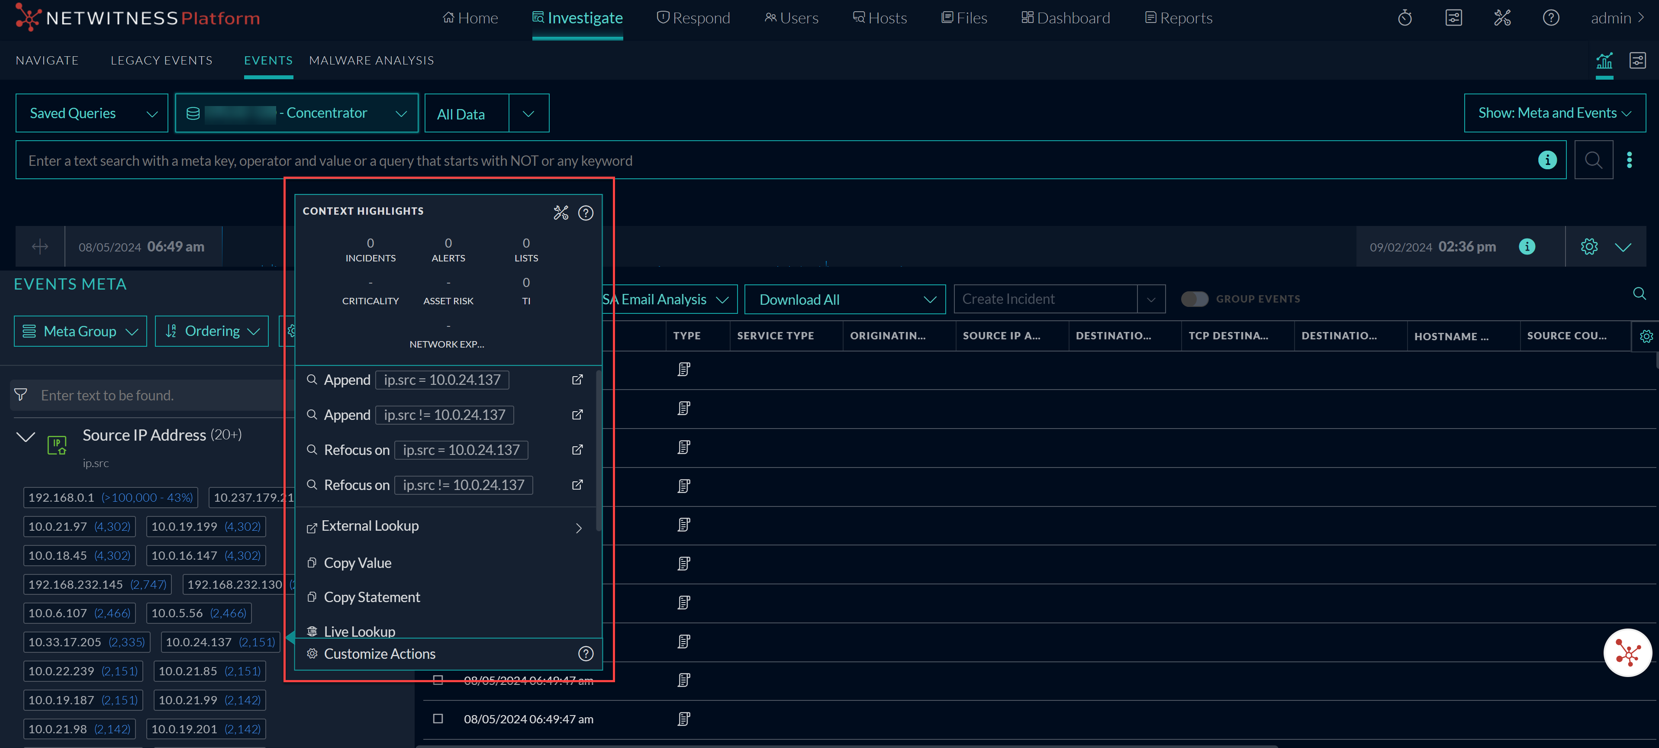Click the Context Highlights help icon
The height and width of the screenshot is (748, 1659).
pyautogui.click(x=586, y=213)
